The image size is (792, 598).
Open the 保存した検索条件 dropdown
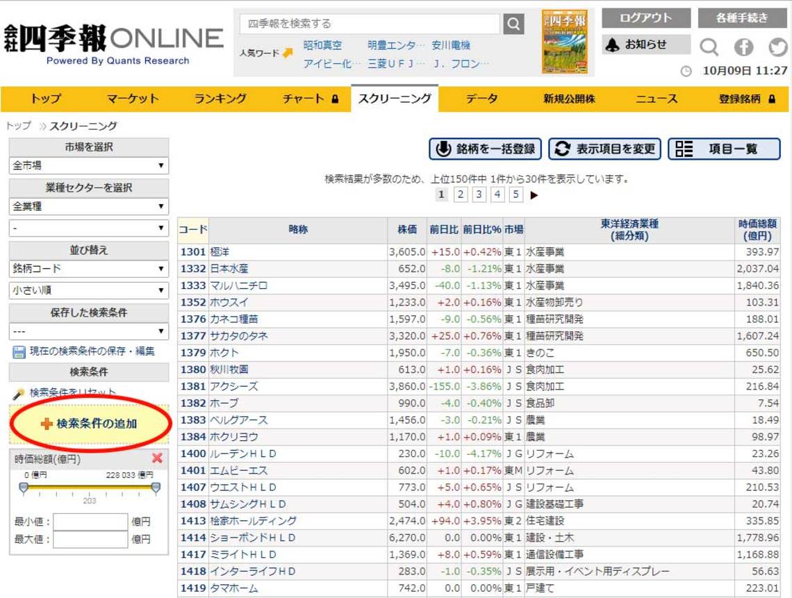tap(89, 331)
